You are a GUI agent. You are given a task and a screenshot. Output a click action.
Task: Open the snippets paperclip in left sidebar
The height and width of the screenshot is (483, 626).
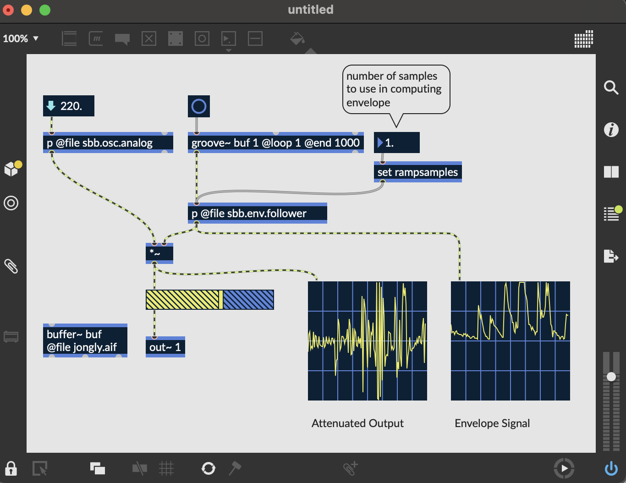(11, 266)
